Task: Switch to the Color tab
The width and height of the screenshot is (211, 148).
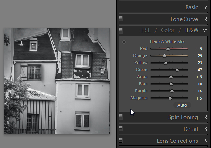Action: pos(168,30)
